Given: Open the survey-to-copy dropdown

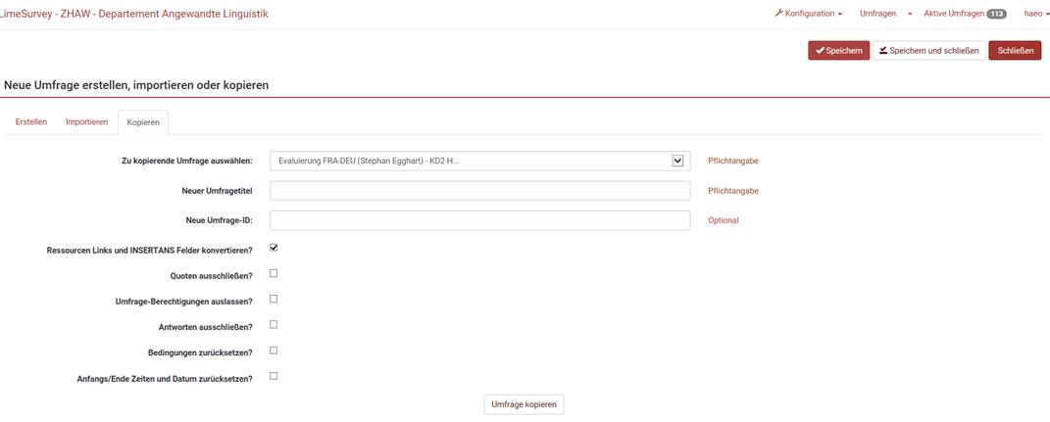Looking at the screenshot, I should click(x=479, y=162).
